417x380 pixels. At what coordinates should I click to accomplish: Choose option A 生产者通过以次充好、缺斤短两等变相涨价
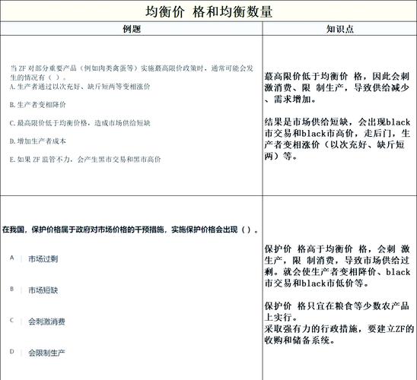[80, 87]
